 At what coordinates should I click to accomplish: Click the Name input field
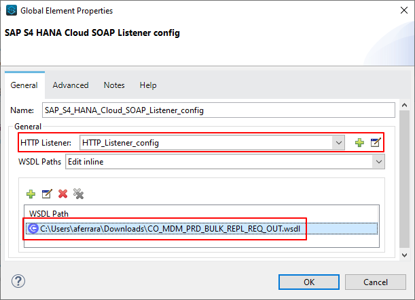[217, 110]
